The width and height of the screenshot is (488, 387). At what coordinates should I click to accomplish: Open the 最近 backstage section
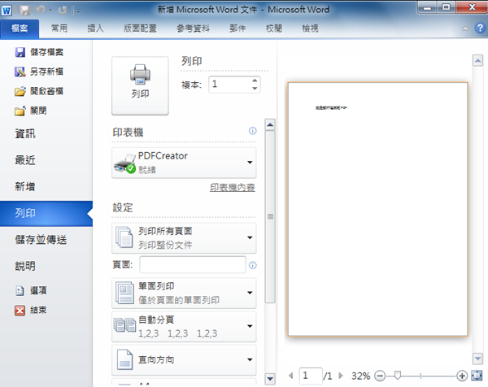click(25, 160)
